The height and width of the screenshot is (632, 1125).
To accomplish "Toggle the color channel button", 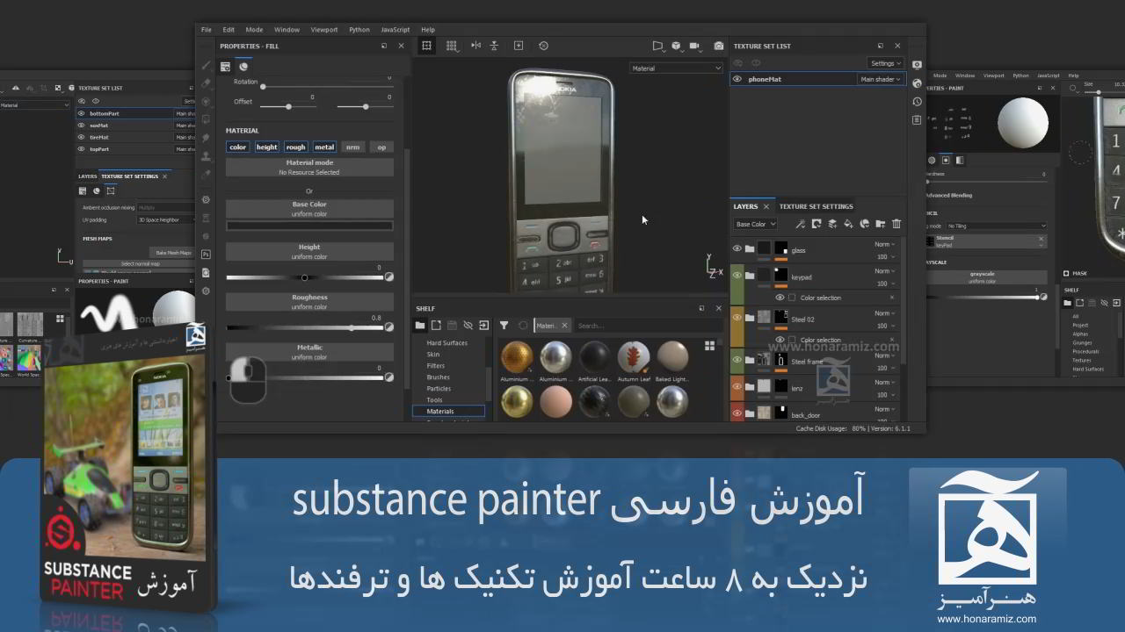I will pyautogui.click(x=238, y=147).
